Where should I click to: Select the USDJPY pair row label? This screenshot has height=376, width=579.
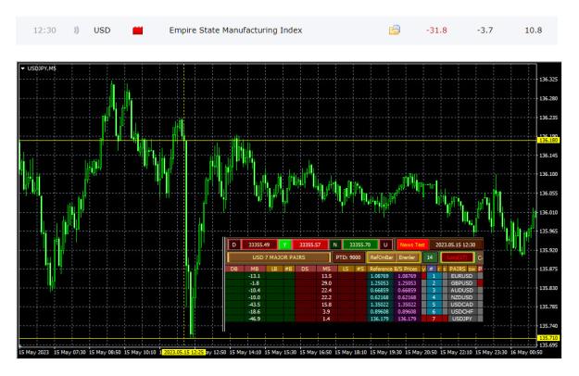pyautogui.click(x=461, y=319)
